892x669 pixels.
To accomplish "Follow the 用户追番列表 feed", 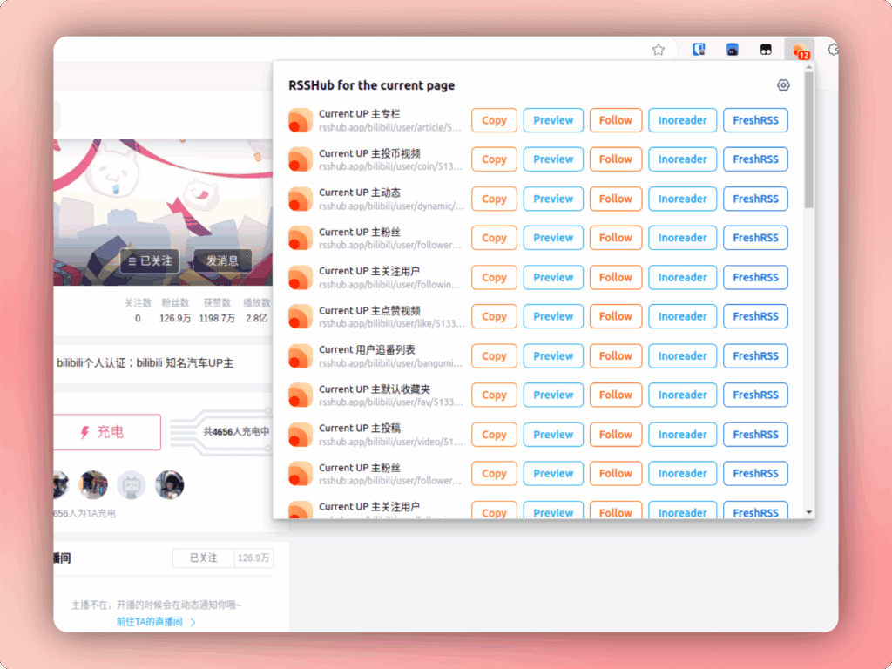I will click(616, 355).
